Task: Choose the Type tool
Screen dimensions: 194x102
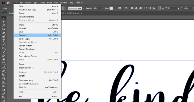Action: 4,41
